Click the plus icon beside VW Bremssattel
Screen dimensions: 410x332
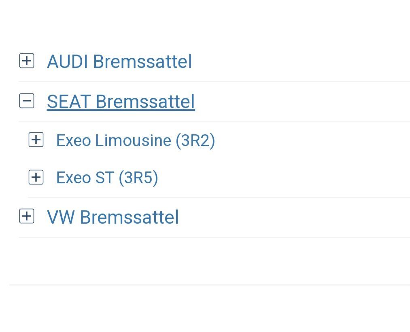coord(27,217)
